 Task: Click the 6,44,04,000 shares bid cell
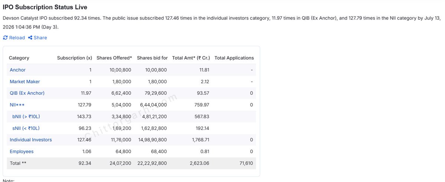pos(154,105)
